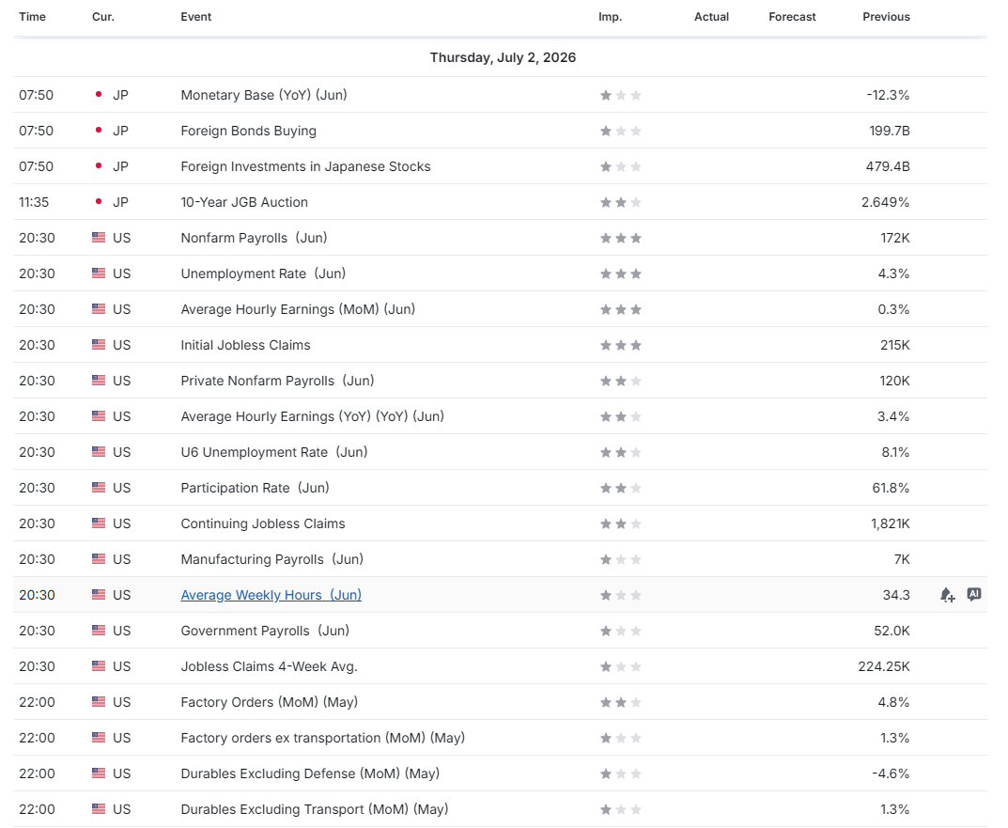1008x828 pixels.
Task: Select the Nonfarm Payrolls (Jun) event
Action: click(254, 238)
